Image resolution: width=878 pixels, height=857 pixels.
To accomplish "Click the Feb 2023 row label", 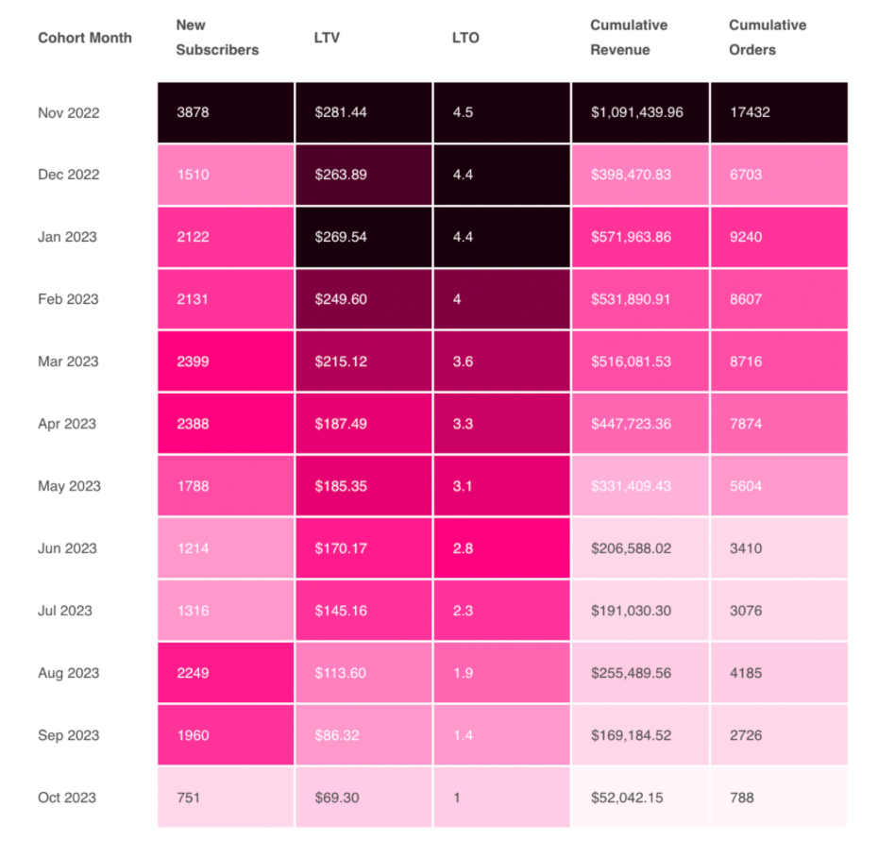I will pyautogui.click(x=68, y=299).
